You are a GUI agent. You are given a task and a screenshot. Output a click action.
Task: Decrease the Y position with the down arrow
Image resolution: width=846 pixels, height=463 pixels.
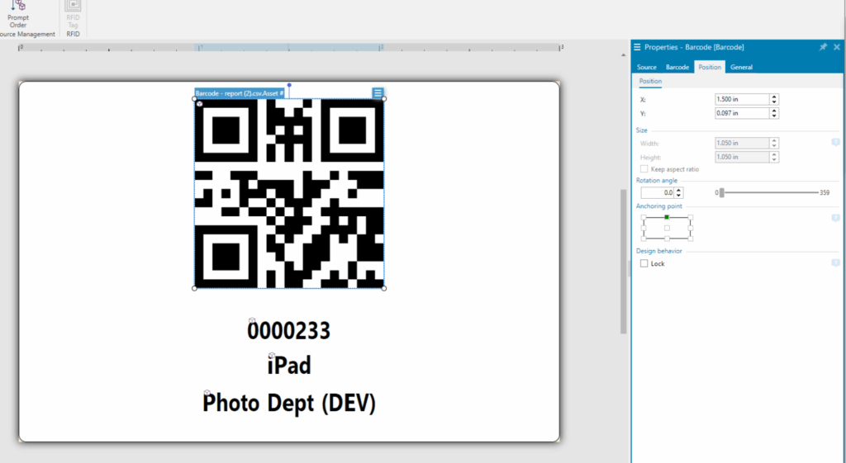[x=774, y=116]
